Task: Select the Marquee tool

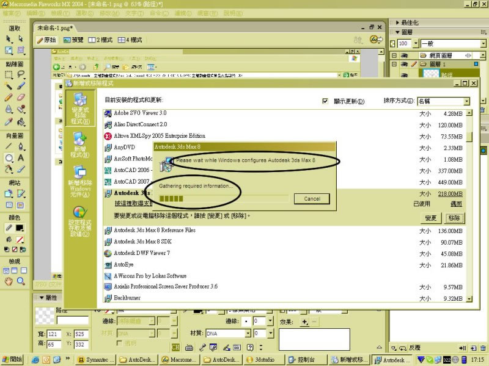Action: 9,74
